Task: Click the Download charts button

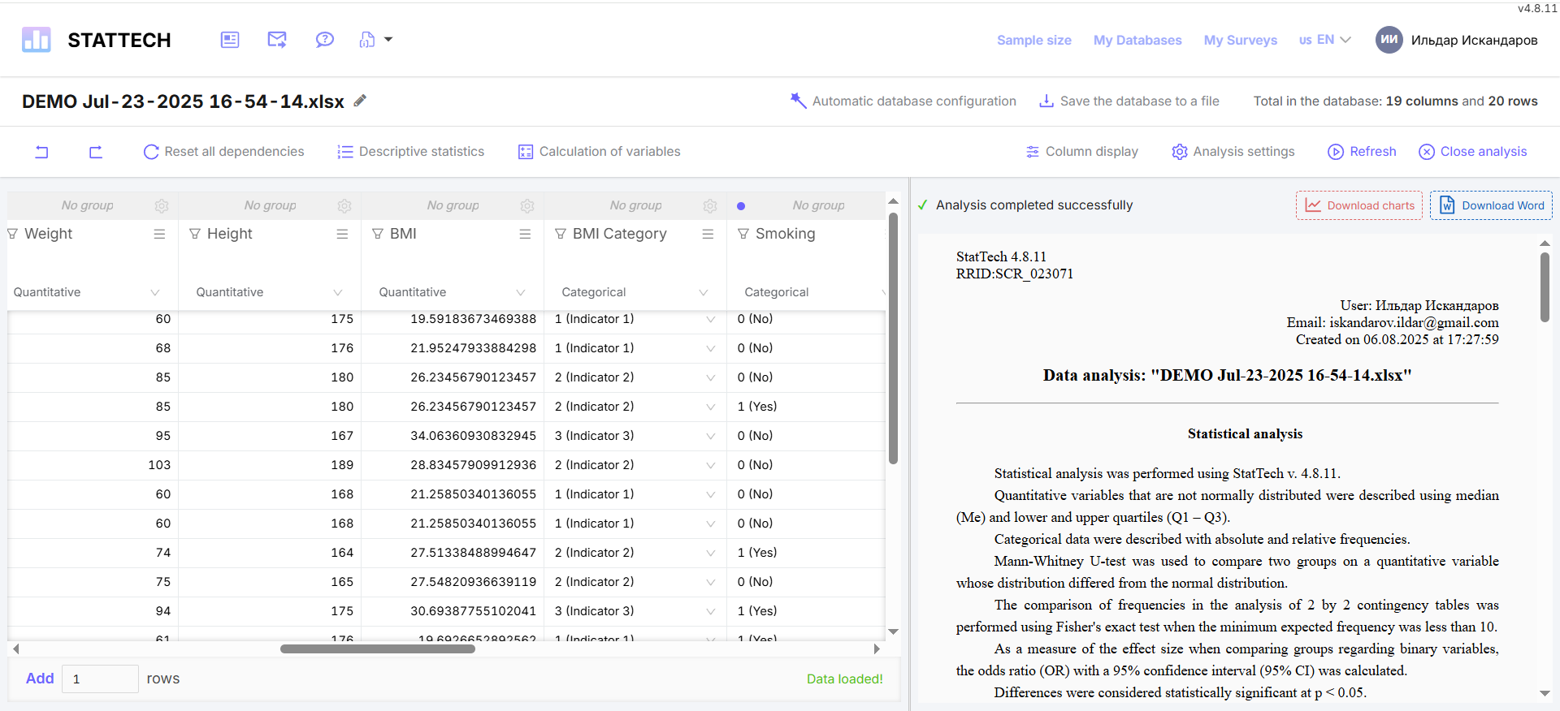Action: click(x=1358, y=205)
